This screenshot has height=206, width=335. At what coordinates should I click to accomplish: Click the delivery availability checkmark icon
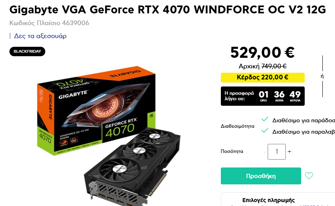click(265, 119)
